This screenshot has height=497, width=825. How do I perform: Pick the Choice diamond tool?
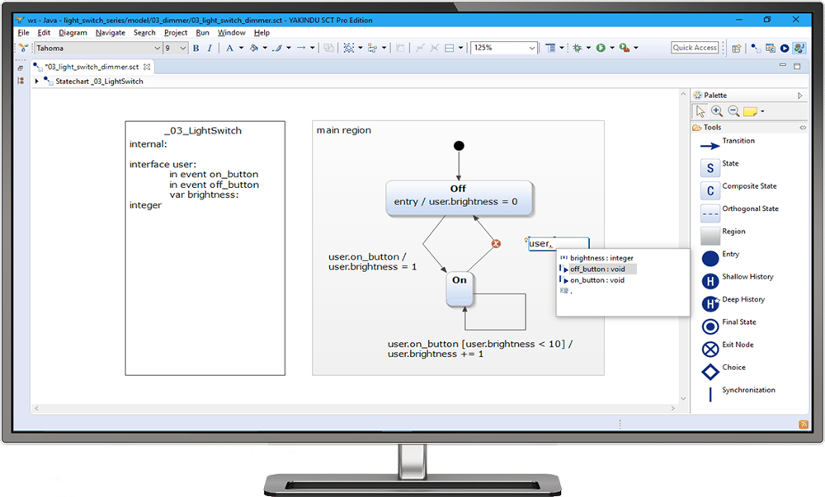coord(710,373)
